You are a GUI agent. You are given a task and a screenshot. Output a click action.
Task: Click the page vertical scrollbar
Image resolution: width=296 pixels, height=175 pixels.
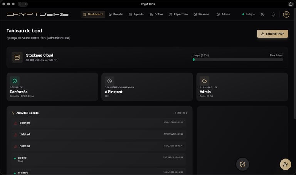(295, 70)
